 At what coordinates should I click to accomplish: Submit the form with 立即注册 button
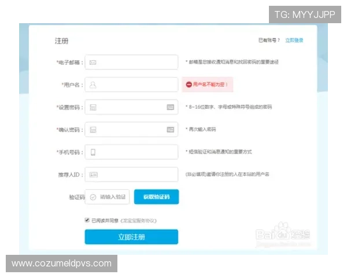pos(131,237)
